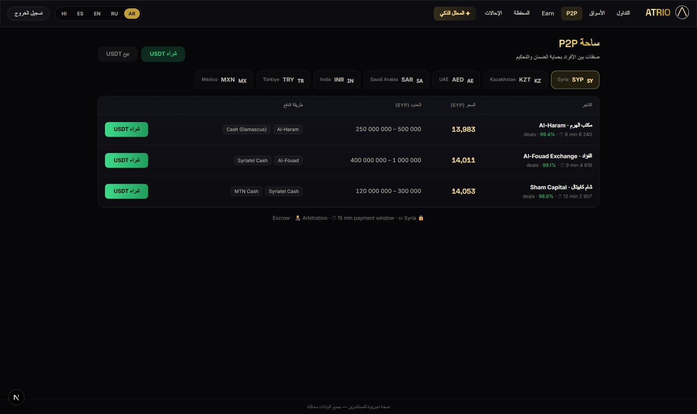Click the التاجر column header
Image resolution: width=697 pixels, height=414 pixels.
(x=587, y=105)
